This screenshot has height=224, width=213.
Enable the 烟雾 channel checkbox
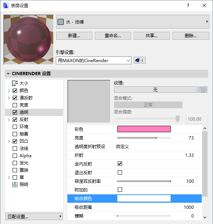(15, 134)
